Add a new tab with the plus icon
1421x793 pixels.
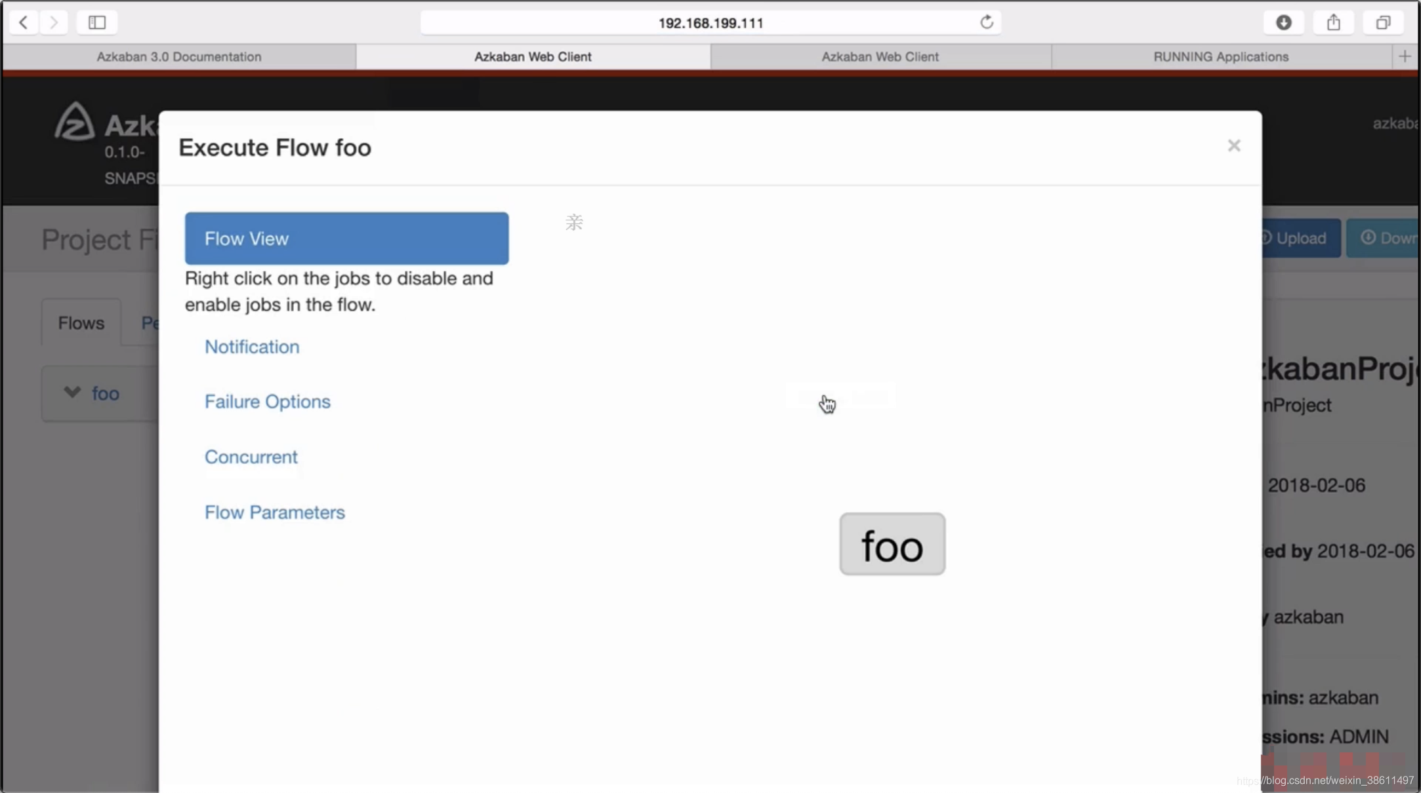coord(1405,56)
